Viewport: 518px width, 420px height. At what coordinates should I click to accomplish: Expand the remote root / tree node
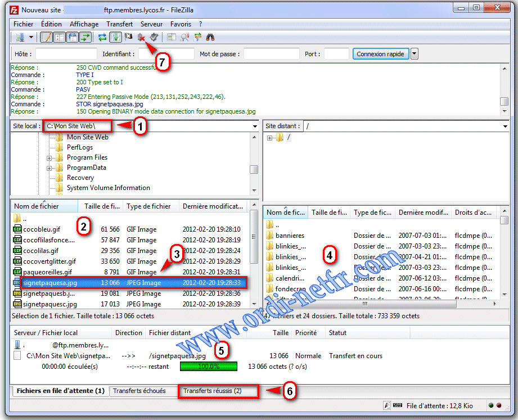tap(269, 138)
